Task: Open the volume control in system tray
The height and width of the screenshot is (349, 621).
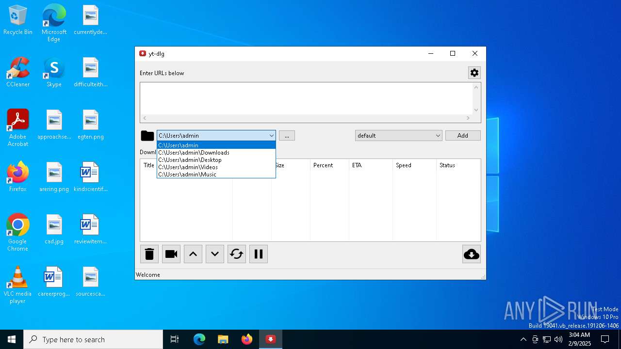Action: click(x=558, y=339)
